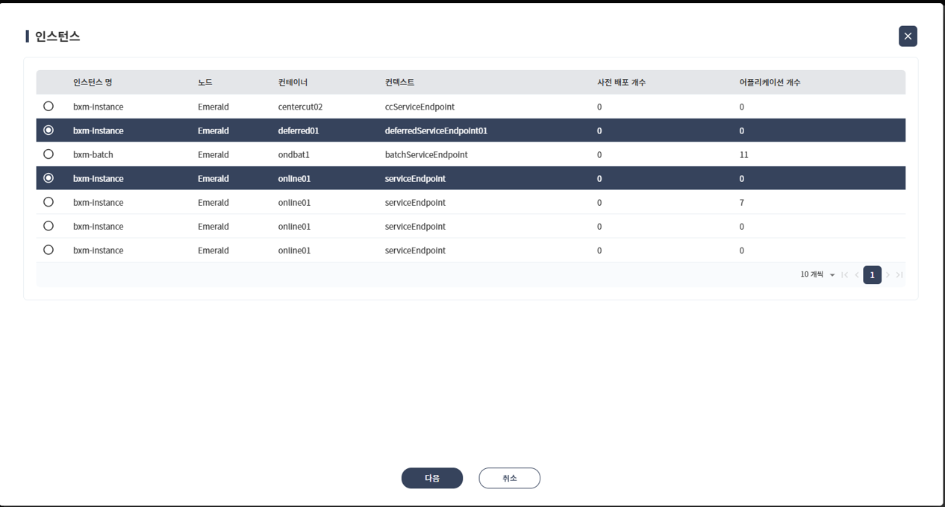The image size is (945, 507).
Task: Toggle radio on highlighted online01 row
Action: click(x=49, y=178)
